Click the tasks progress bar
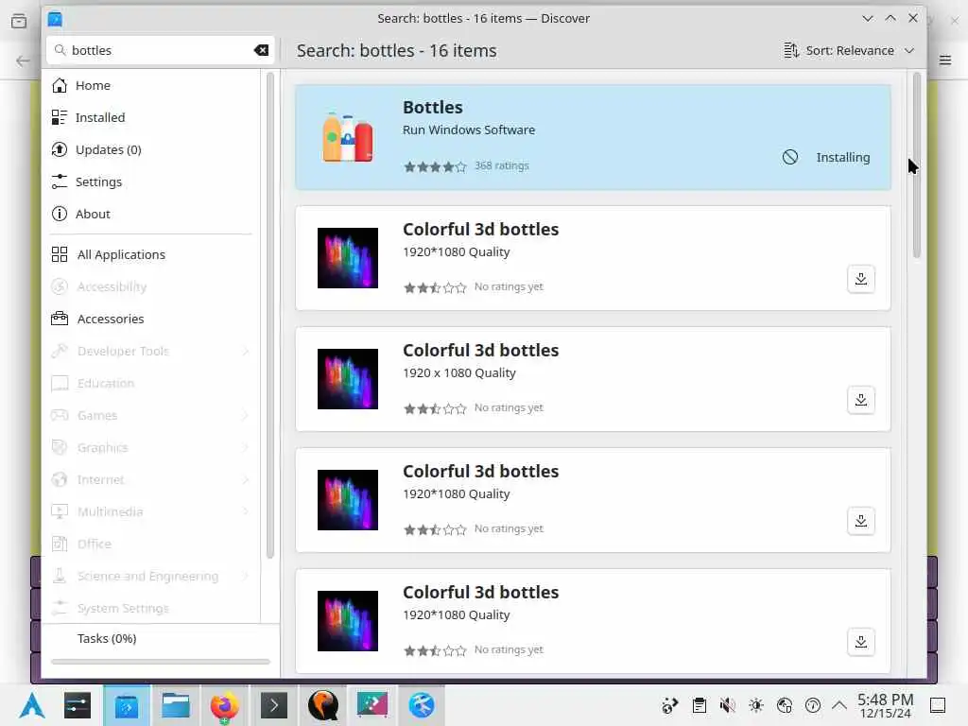Viewport: 968px width, 726px height. [x=161, y=662]
